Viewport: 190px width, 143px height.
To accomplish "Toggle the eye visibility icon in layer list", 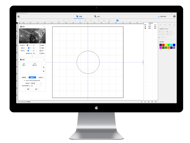I will tap(145, 26).
